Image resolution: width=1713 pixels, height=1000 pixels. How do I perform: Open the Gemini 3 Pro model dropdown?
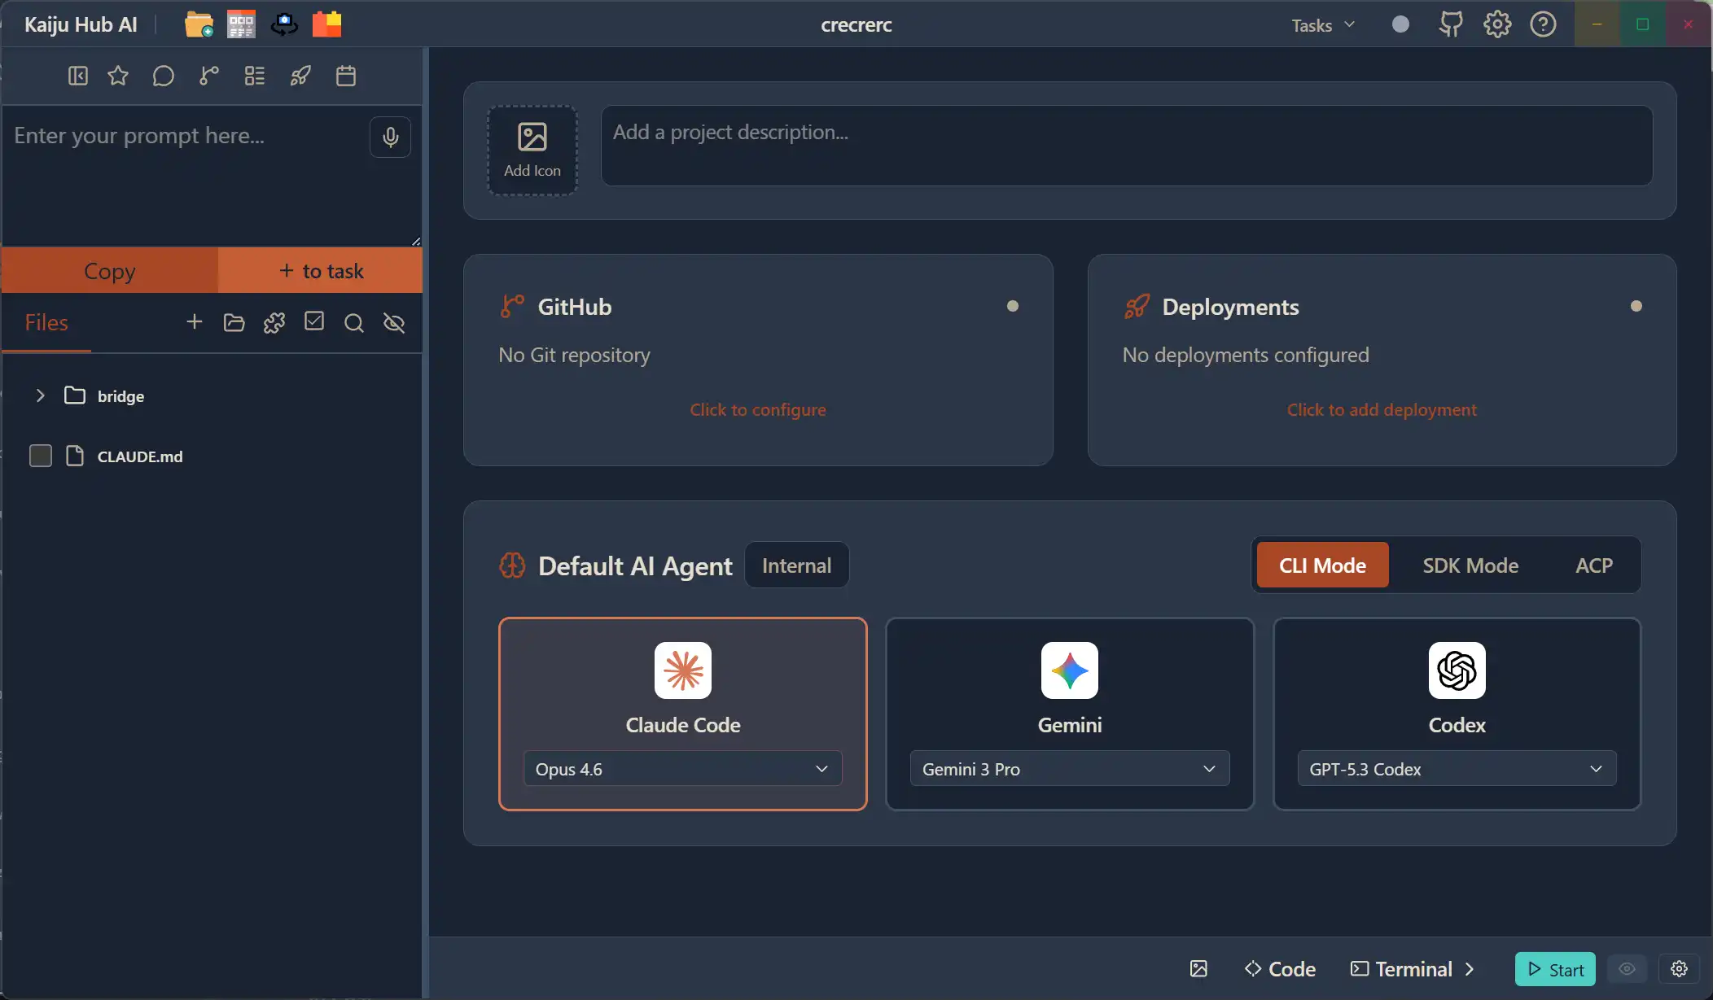(1070, 769)
